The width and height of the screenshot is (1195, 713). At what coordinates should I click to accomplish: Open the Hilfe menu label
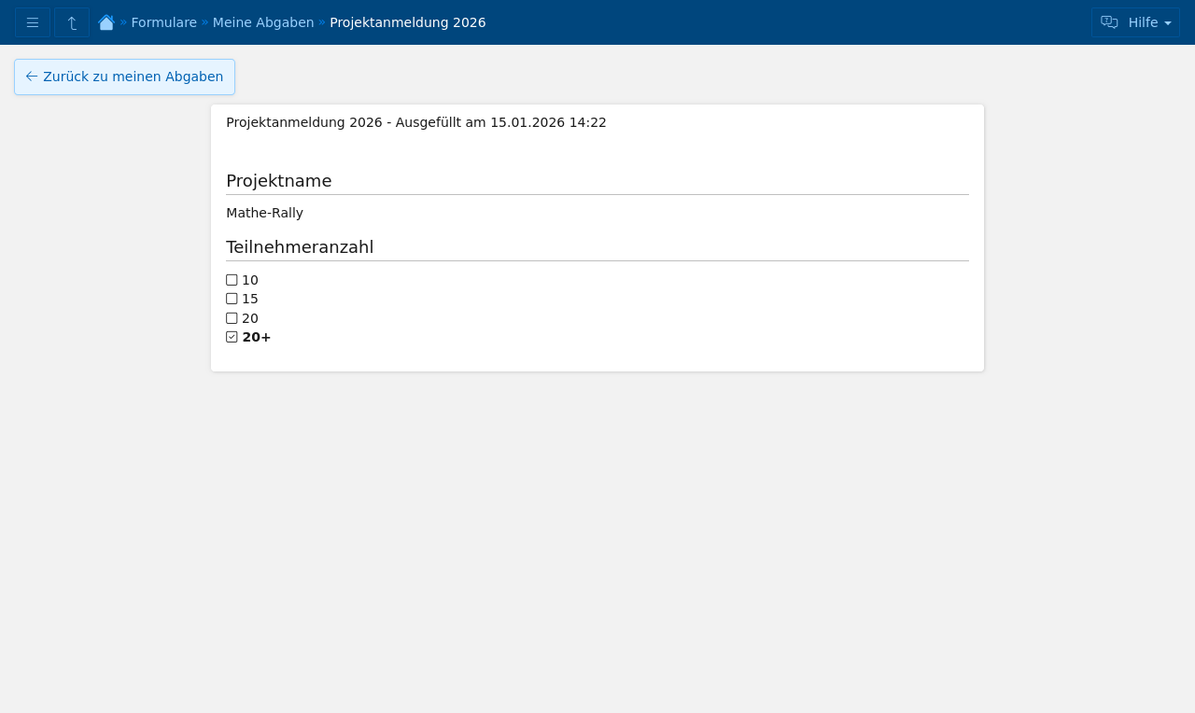point(1143,22)
